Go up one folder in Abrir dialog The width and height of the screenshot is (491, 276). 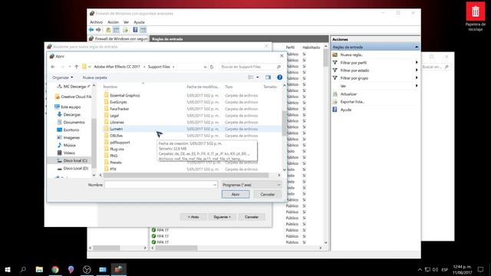pos(77,67)
